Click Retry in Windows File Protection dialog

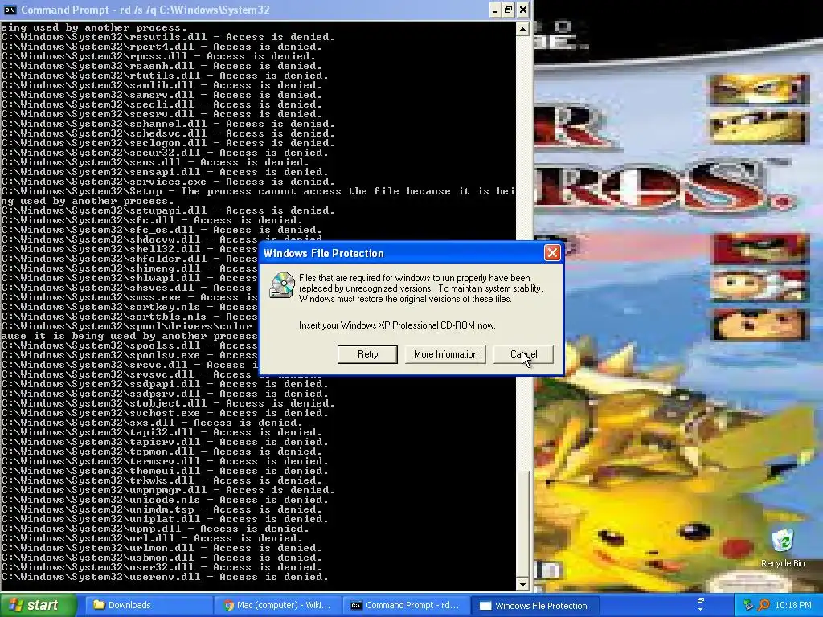[x=367, y=354]
